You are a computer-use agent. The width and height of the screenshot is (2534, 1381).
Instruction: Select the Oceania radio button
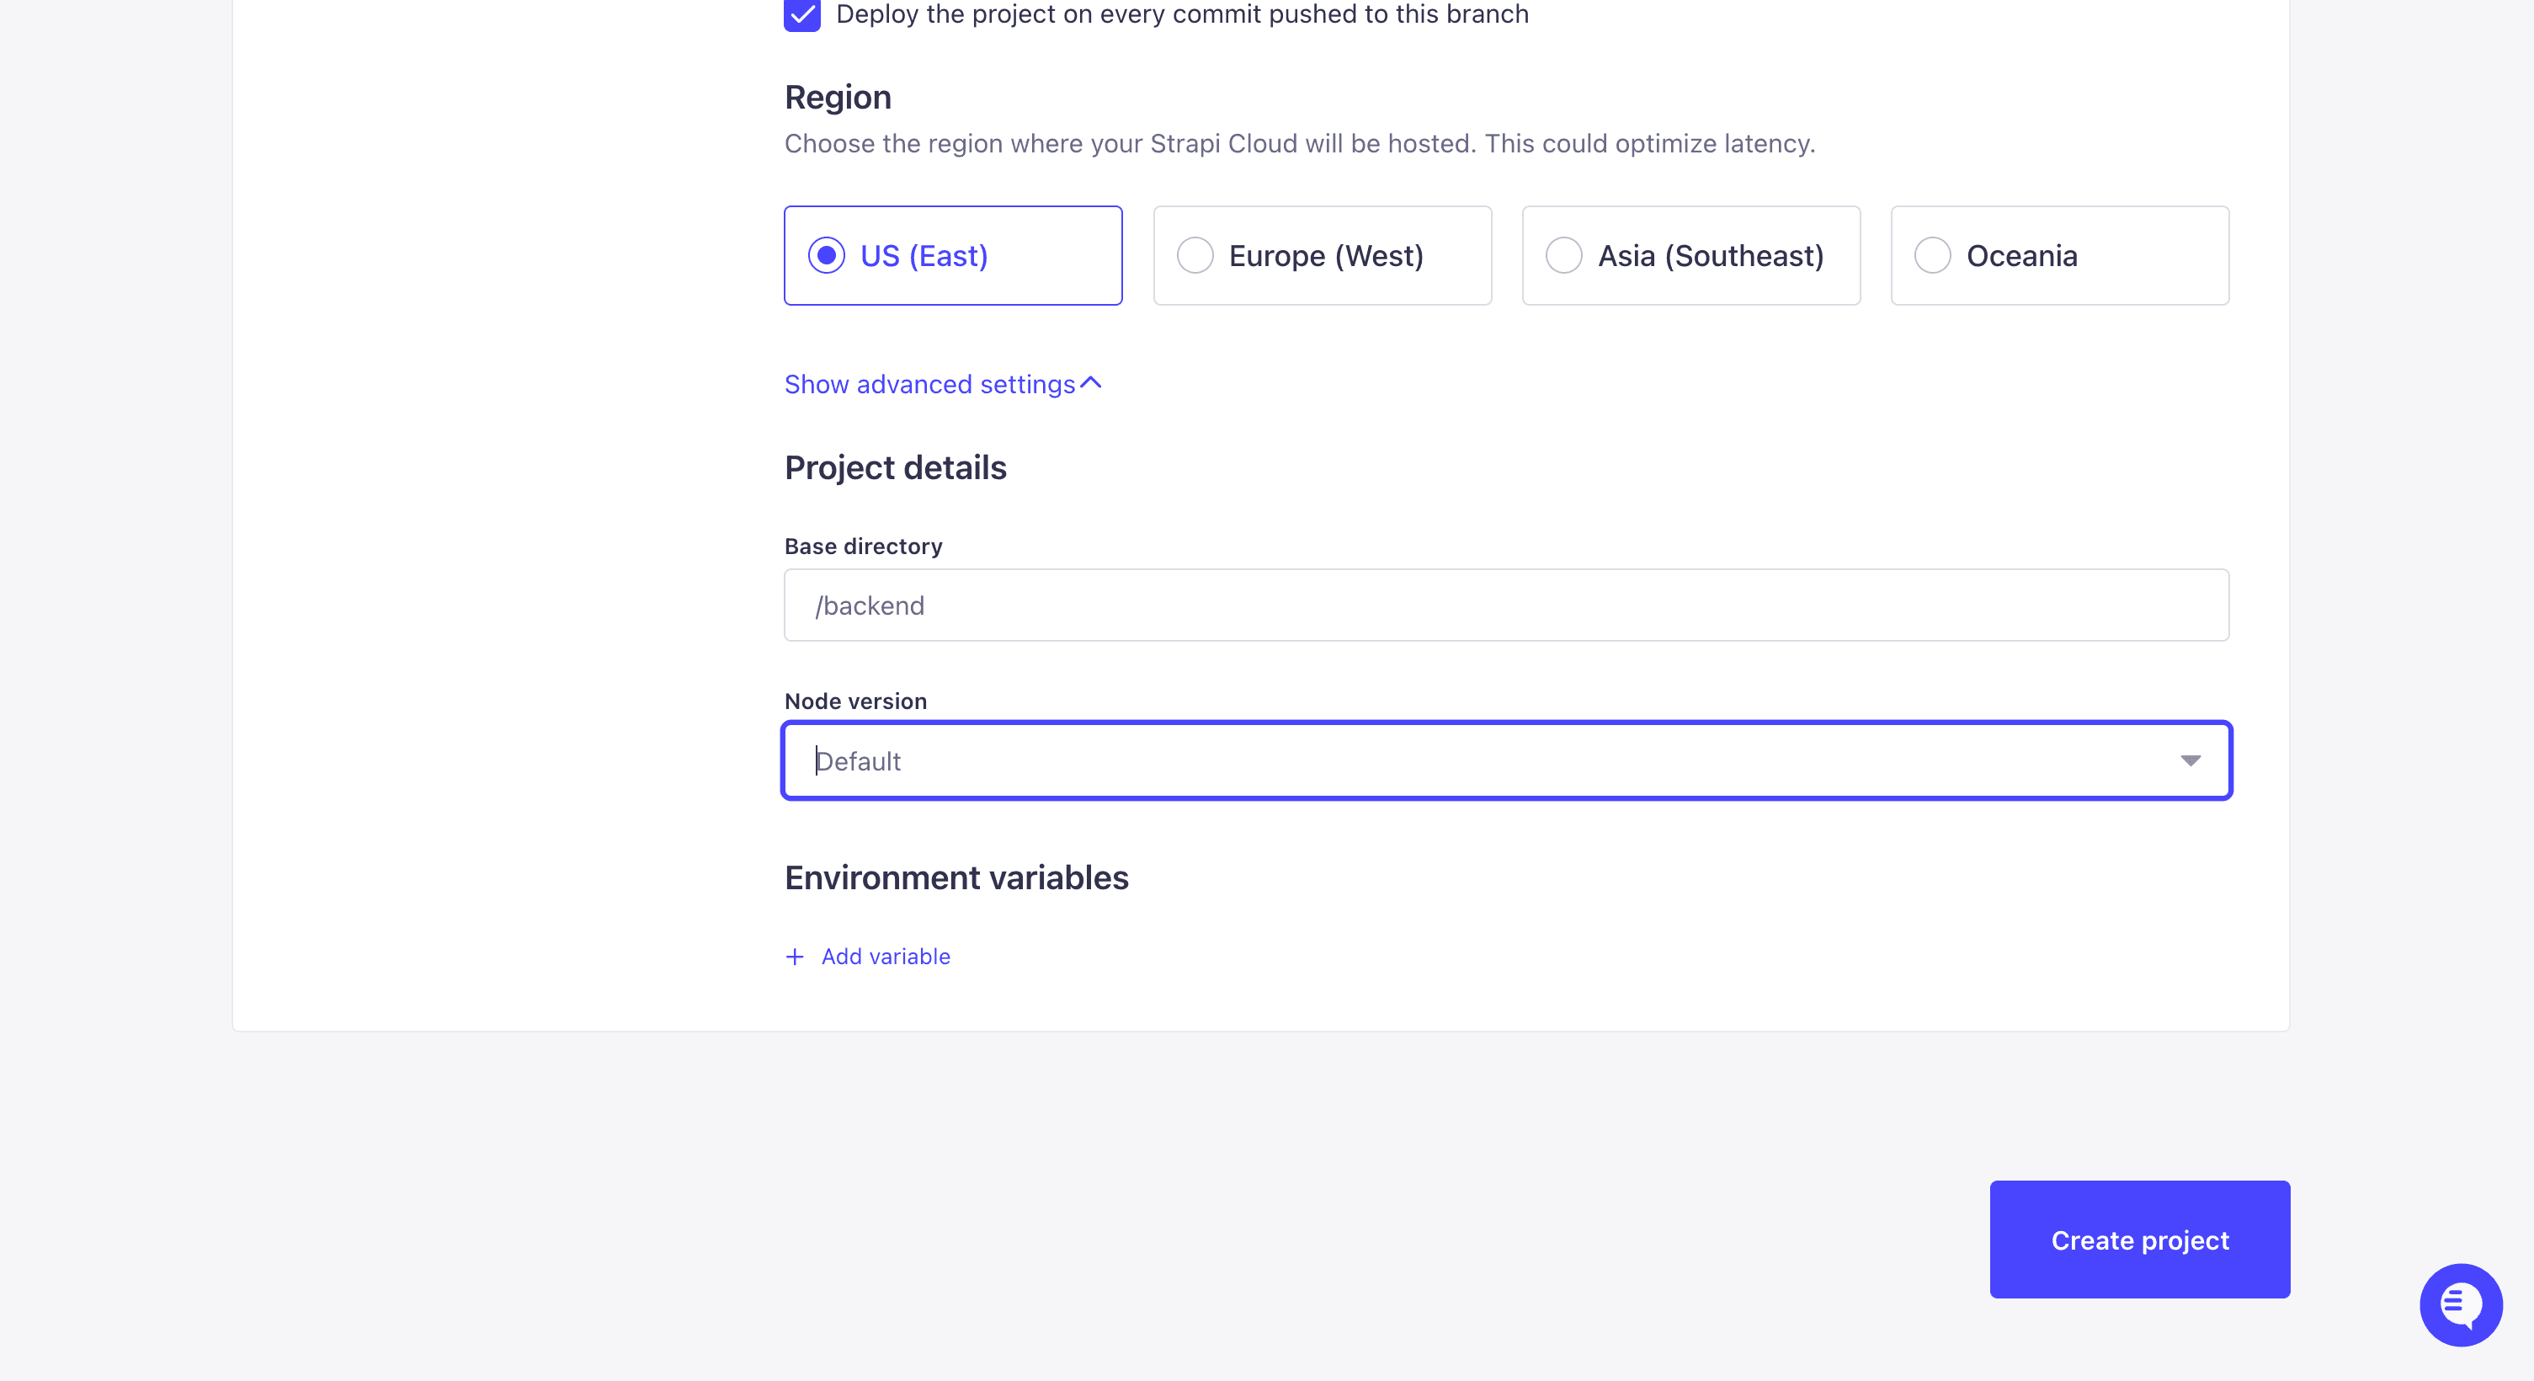pos(1932,256)
